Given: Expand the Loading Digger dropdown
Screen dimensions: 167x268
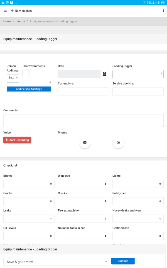Looking at the screenshot, I should click(x=138, y=74).
